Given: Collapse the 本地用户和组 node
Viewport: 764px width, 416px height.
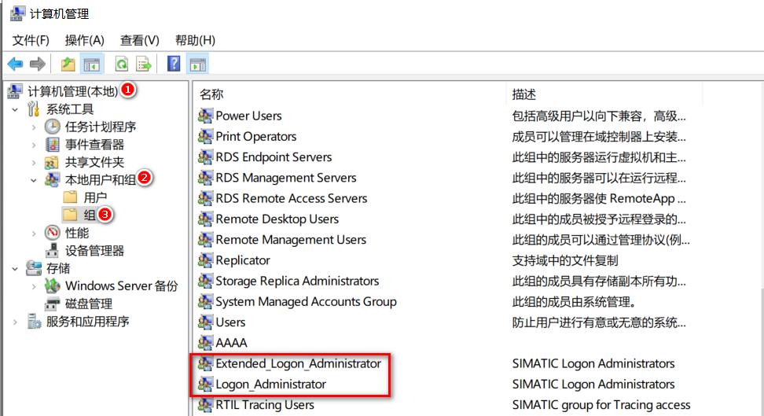Looking at the screenshot, I should tap(33, 180).
